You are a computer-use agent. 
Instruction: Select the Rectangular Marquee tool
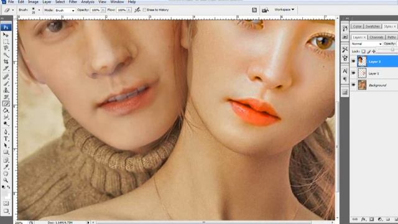[6, 42]
